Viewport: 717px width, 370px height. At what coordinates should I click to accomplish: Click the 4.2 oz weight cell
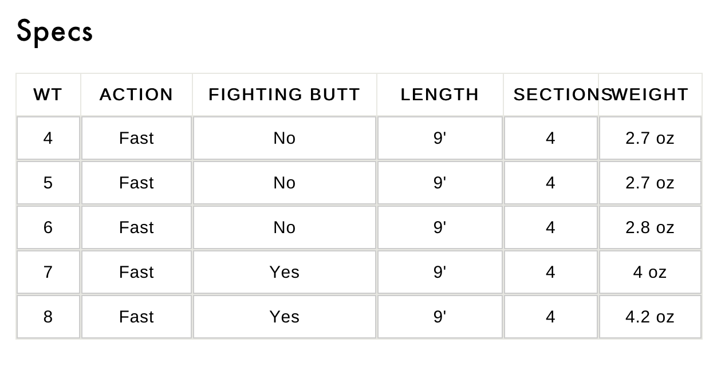pyautogui.click(x=650, y=317)
